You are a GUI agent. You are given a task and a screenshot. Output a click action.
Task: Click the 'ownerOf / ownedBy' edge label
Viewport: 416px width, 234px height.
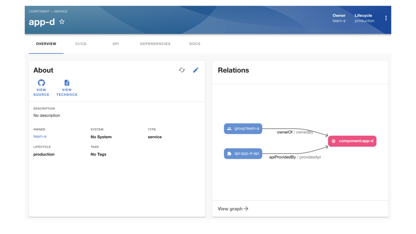click(295, 132)
